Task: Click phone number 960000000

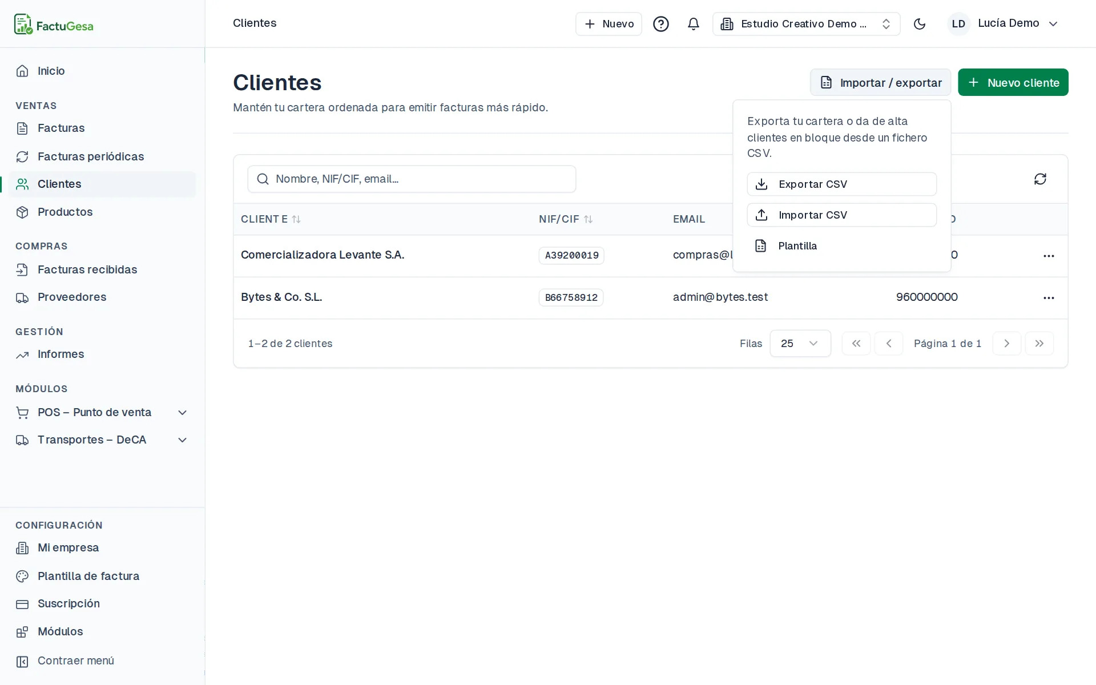Action: click(x=927, y=297)
